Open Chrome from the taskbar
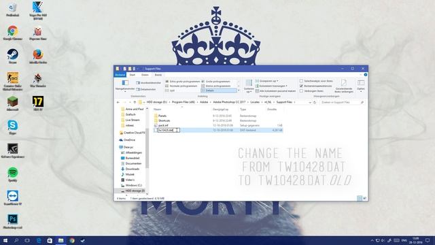The height and width of the screenshot is (245, 435). (72, 240)
